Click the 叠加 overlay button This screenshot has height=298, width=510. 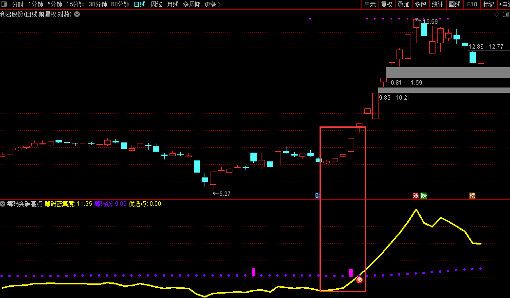[x=404, y=4]
